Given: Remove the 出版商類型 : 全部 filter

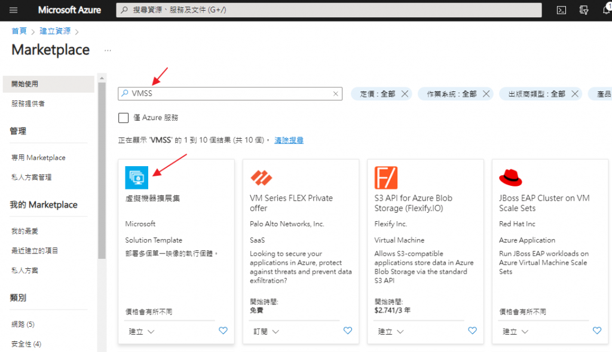Looking at the screenshot, I should (x=575, y=94).
